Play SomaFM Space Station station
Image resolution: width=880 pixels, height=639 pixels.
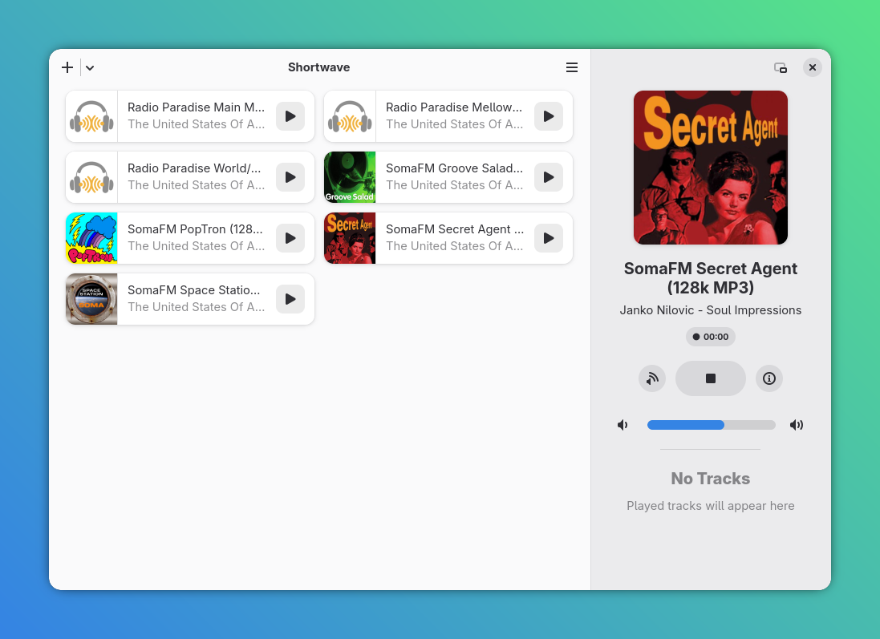pyautogui.click(x=290, y=299)
